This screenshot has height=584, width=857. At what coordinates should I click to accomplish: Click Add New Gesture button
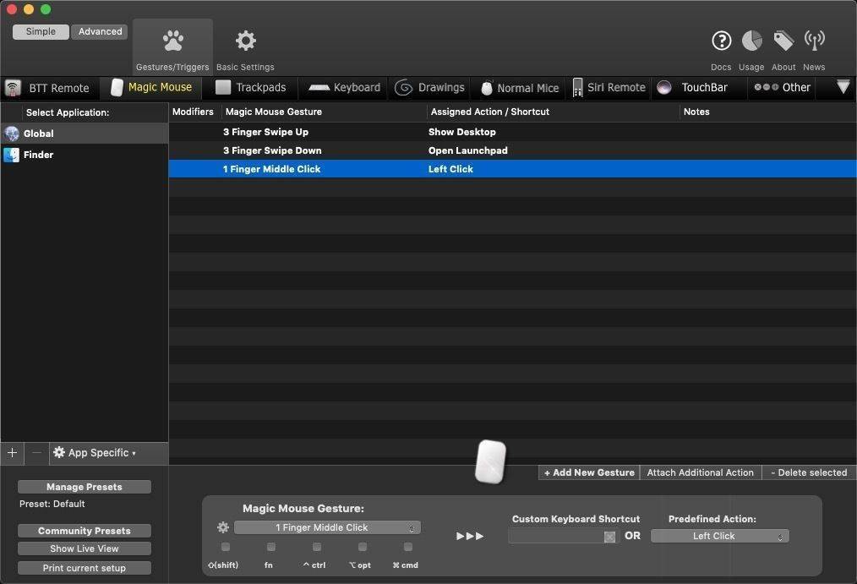coord(589,472)
